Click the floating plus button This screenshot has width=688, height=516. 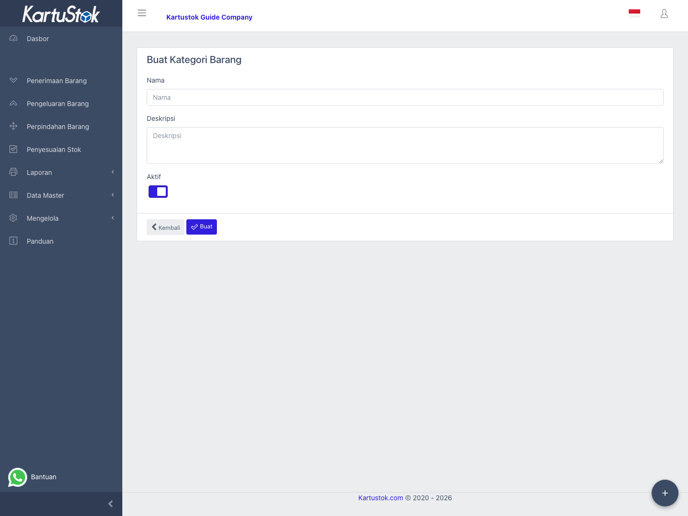point(665,493)
